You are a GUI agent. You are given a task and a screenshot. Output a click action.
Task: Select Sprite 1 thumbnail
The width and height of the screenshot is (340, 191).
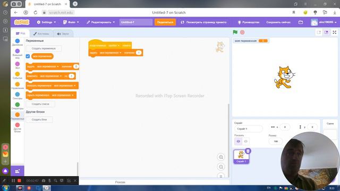click(x=241, y=157)
